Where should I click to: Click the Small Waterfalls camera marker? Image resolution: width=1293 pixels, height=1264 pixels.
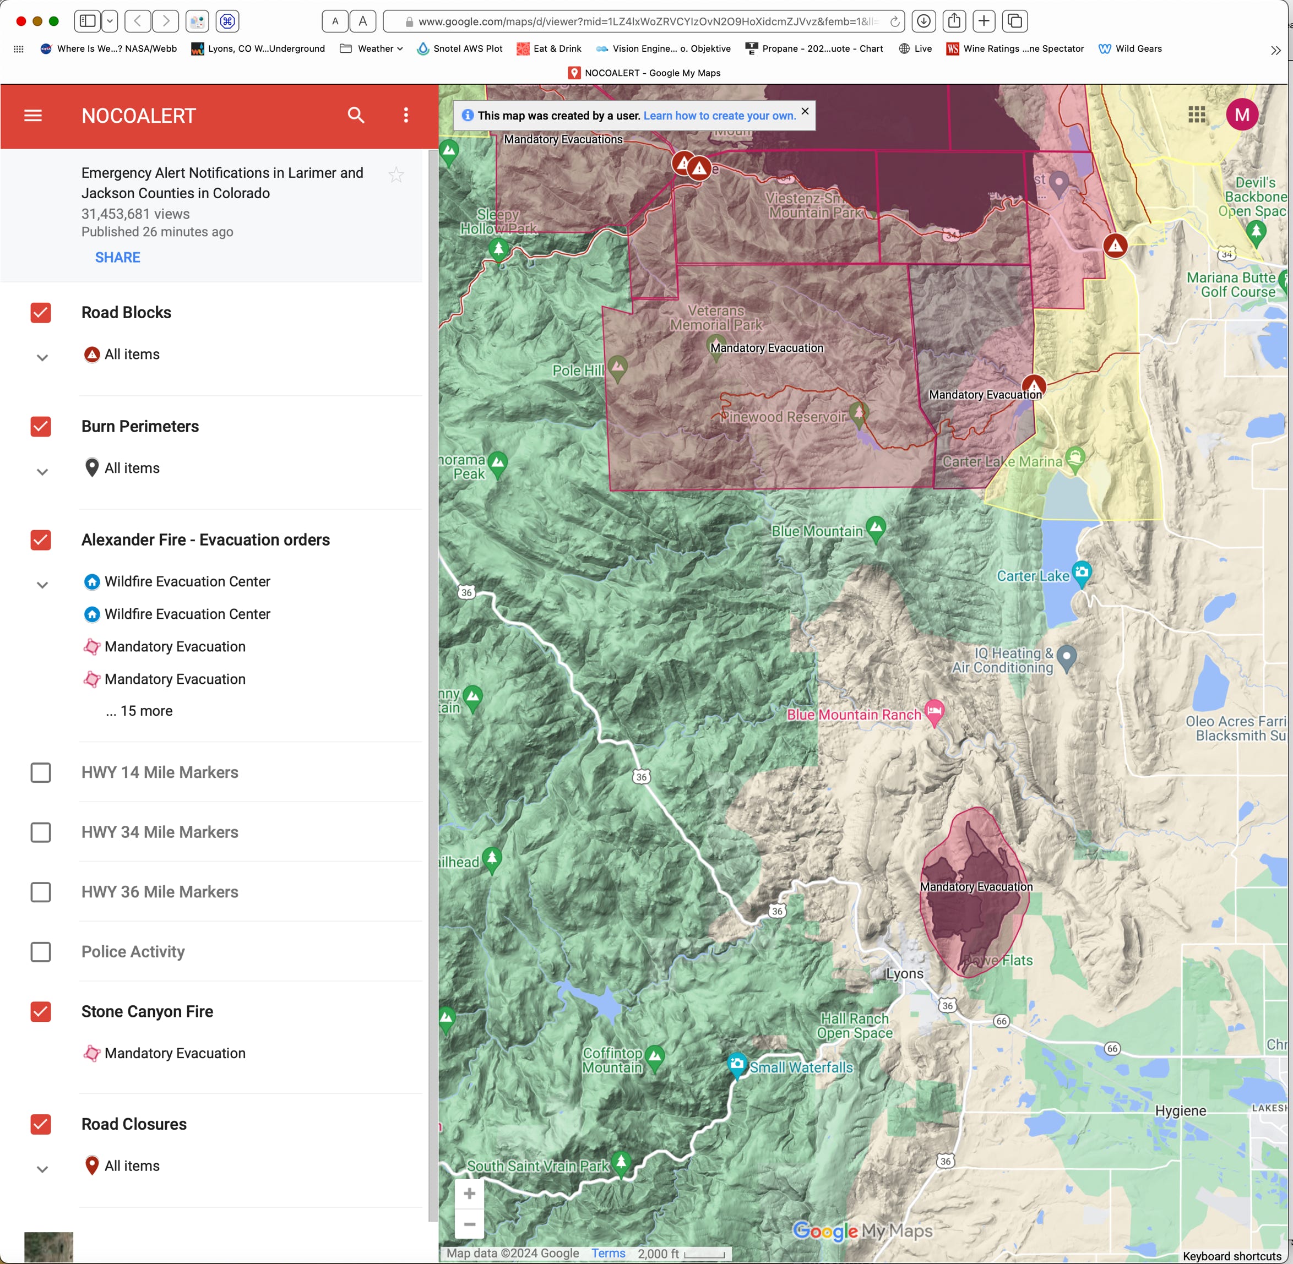[736, 1065]
